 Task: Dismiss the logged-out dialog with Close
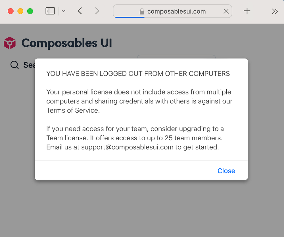226,171
